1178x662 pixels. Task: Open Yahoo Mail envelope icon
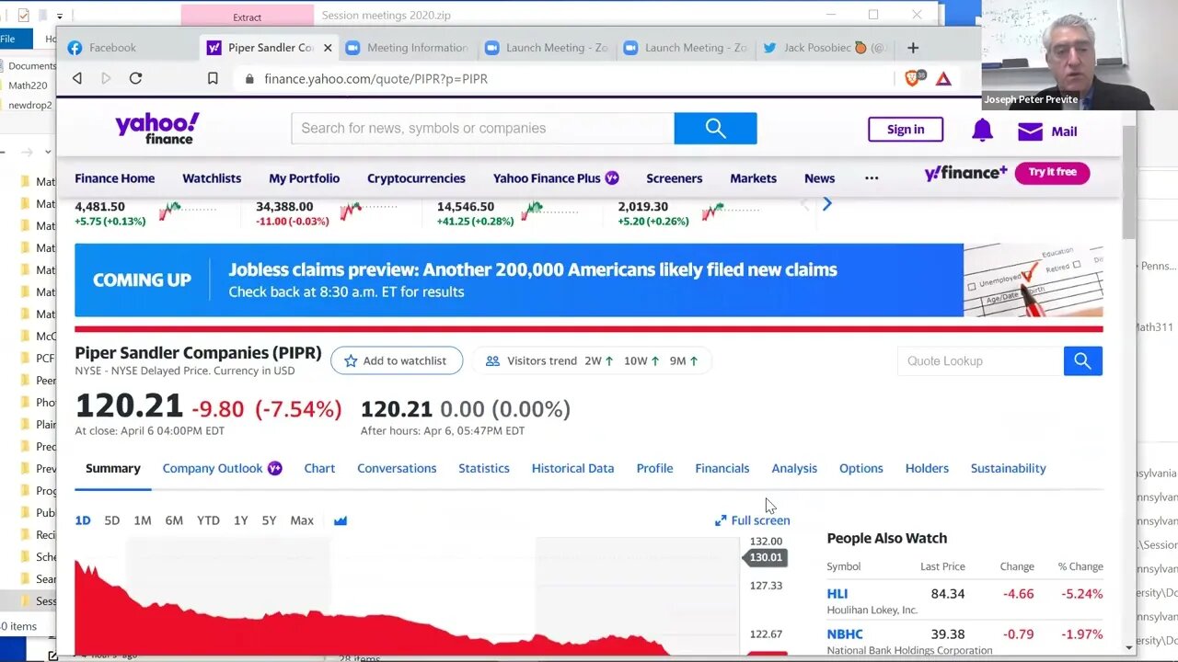click(1030, 131)
